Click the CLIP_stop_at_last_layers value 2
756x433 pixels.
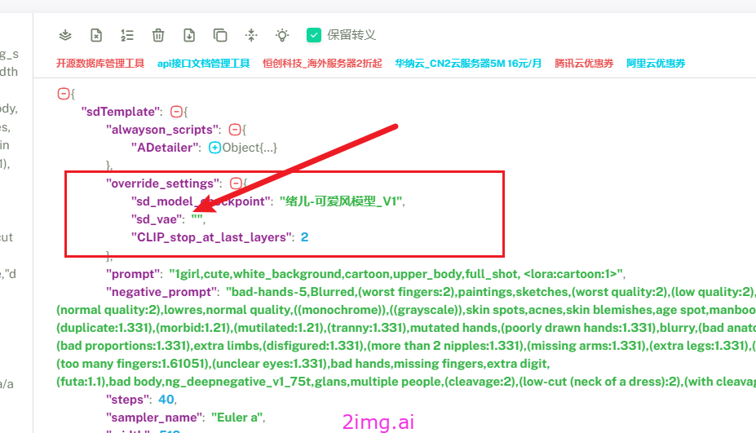point(305,237)
